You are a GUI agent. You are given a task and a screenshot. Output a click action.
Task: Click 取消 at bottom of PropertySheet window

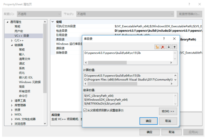171,132
